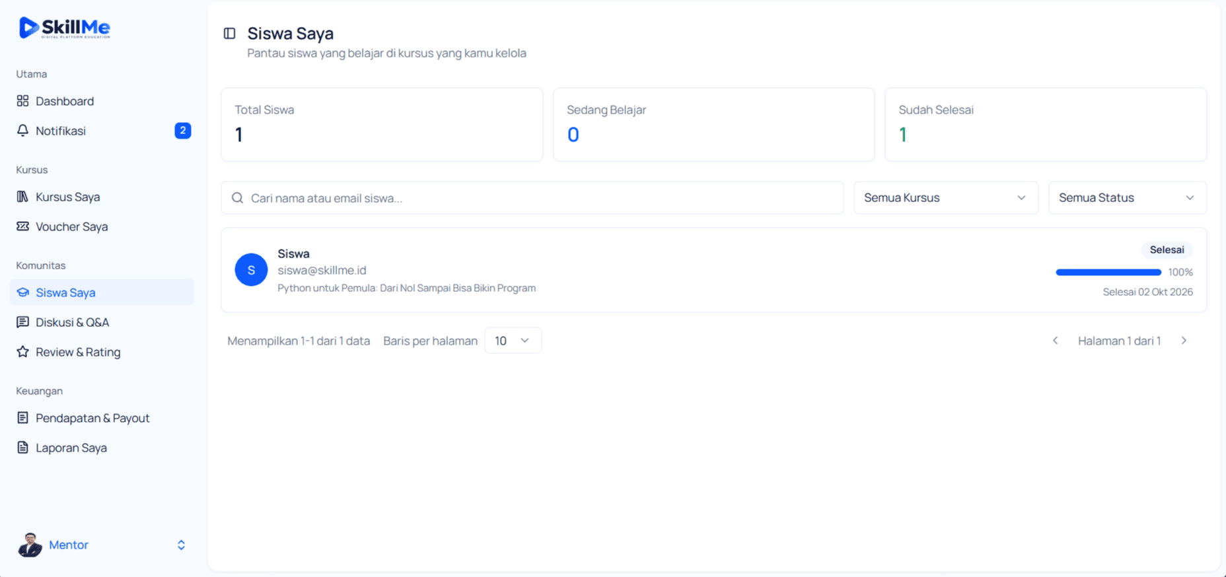
Task: Click the SkillMe logo
Action: [x=65, y=28]
